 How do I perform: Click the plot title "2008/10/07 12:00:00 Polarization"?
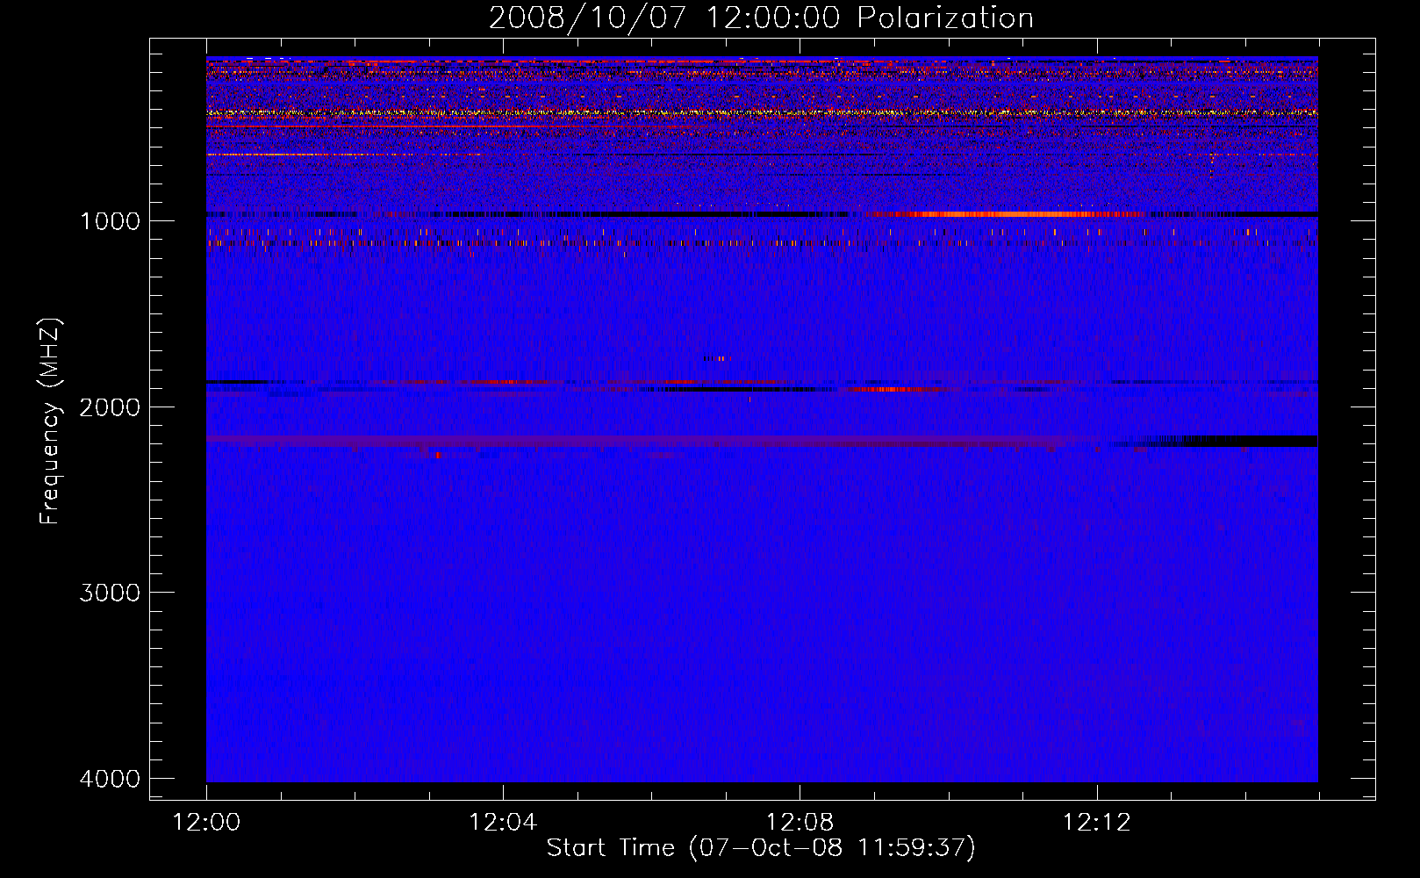(761, 18)
